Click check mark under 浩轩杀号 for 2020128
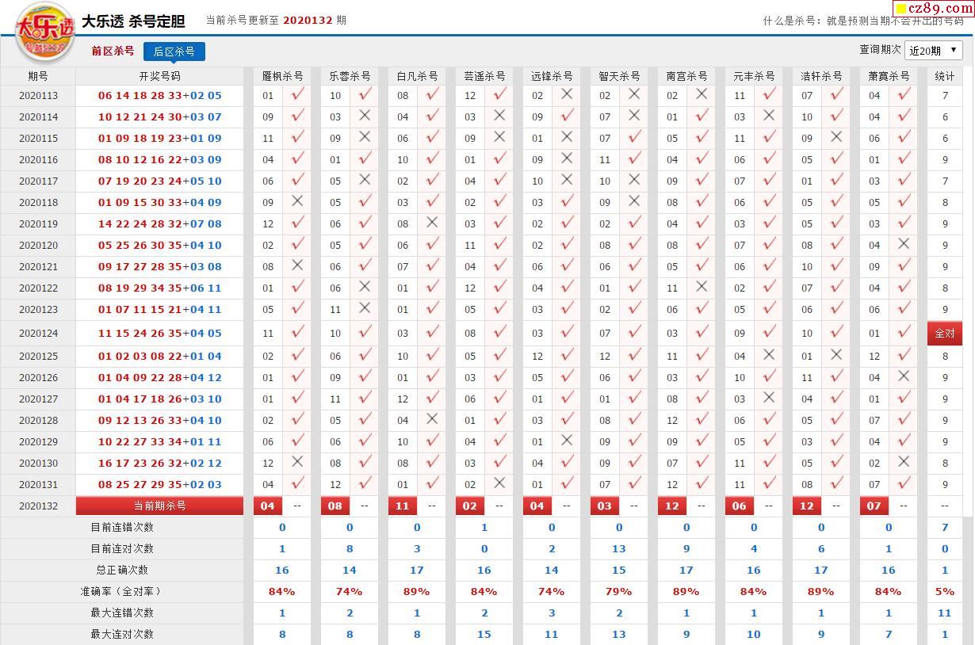This screenshot has height=645, width=975. (x=836, y=418)
